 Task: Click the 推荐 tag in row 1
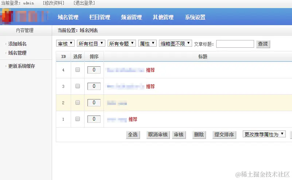(133, 119)
